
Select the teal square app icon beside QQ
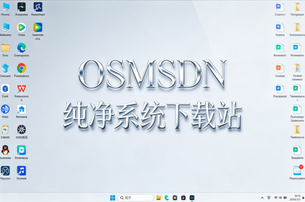tap(21, 150)
